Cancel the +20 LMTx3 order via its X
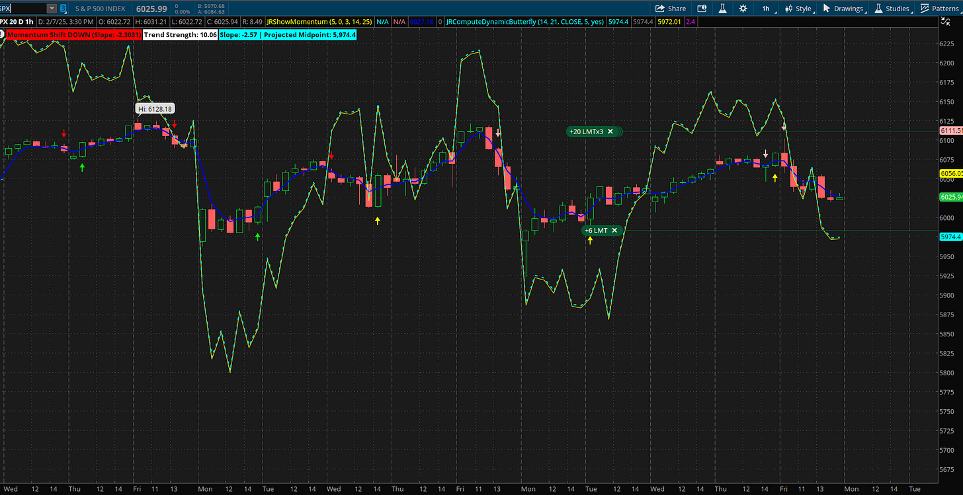The height and width of the screenshot is (495, 963). [x=610, y=132]
